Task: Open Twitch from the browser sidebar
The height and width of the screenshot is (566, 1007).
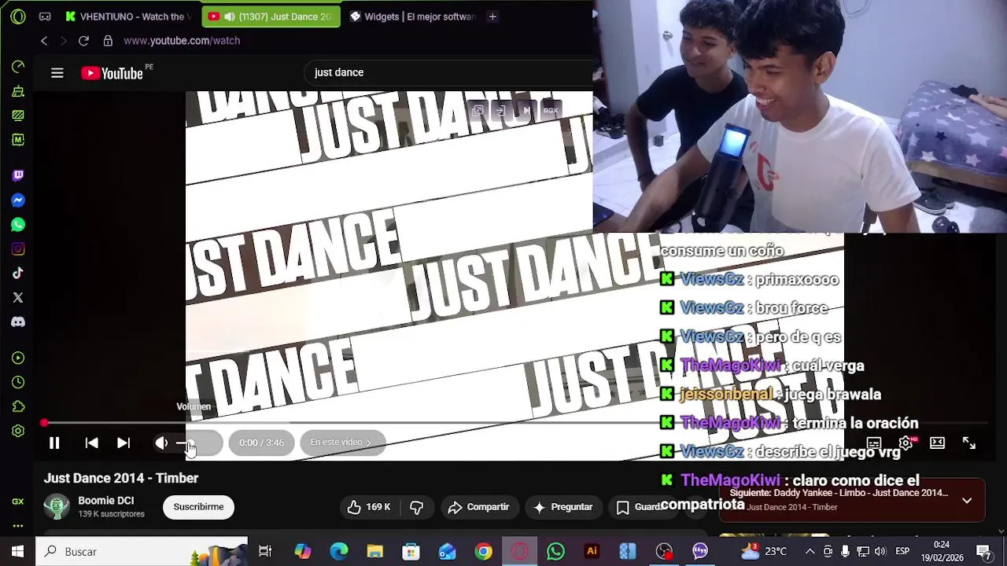Action: click(x=18, y=175)
